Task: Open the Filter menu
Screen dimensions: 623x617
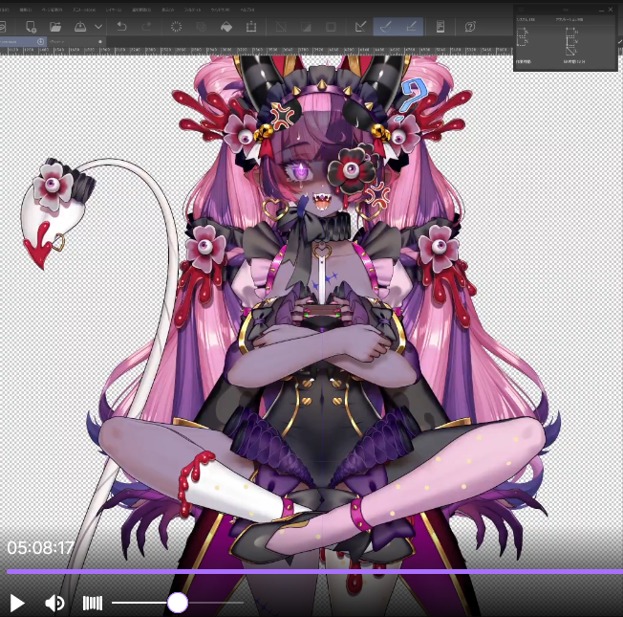Action: point(193,10)
